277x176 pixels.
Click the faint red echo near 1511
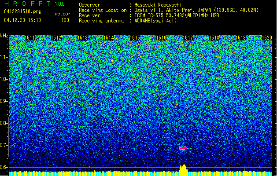(43, 149)
